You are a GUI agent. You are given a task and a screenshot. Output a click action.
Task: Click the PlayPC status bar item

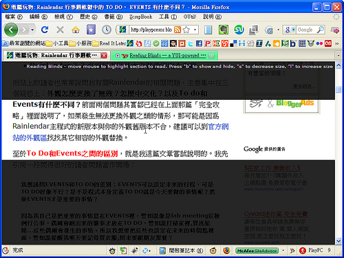[x=312, y=250]
